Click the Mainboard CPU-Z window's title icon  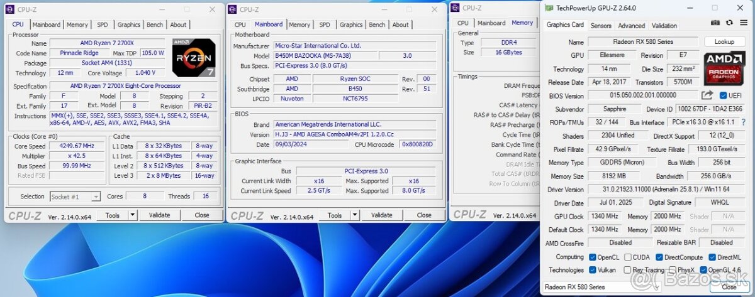click(233, 9)
